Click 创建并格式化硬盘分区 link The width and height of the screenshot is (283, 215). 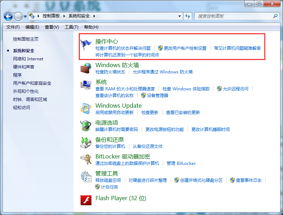201,180
